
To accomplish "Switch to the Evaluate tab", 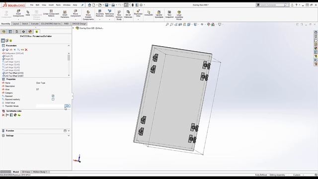I will [x=35, y=24].
